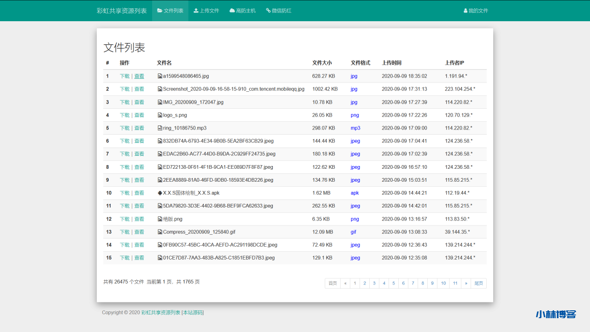Screen dimensions: 590x332
Task: Click the audio file icon beside ring_10186750.mp3
Action: (160, 128)
